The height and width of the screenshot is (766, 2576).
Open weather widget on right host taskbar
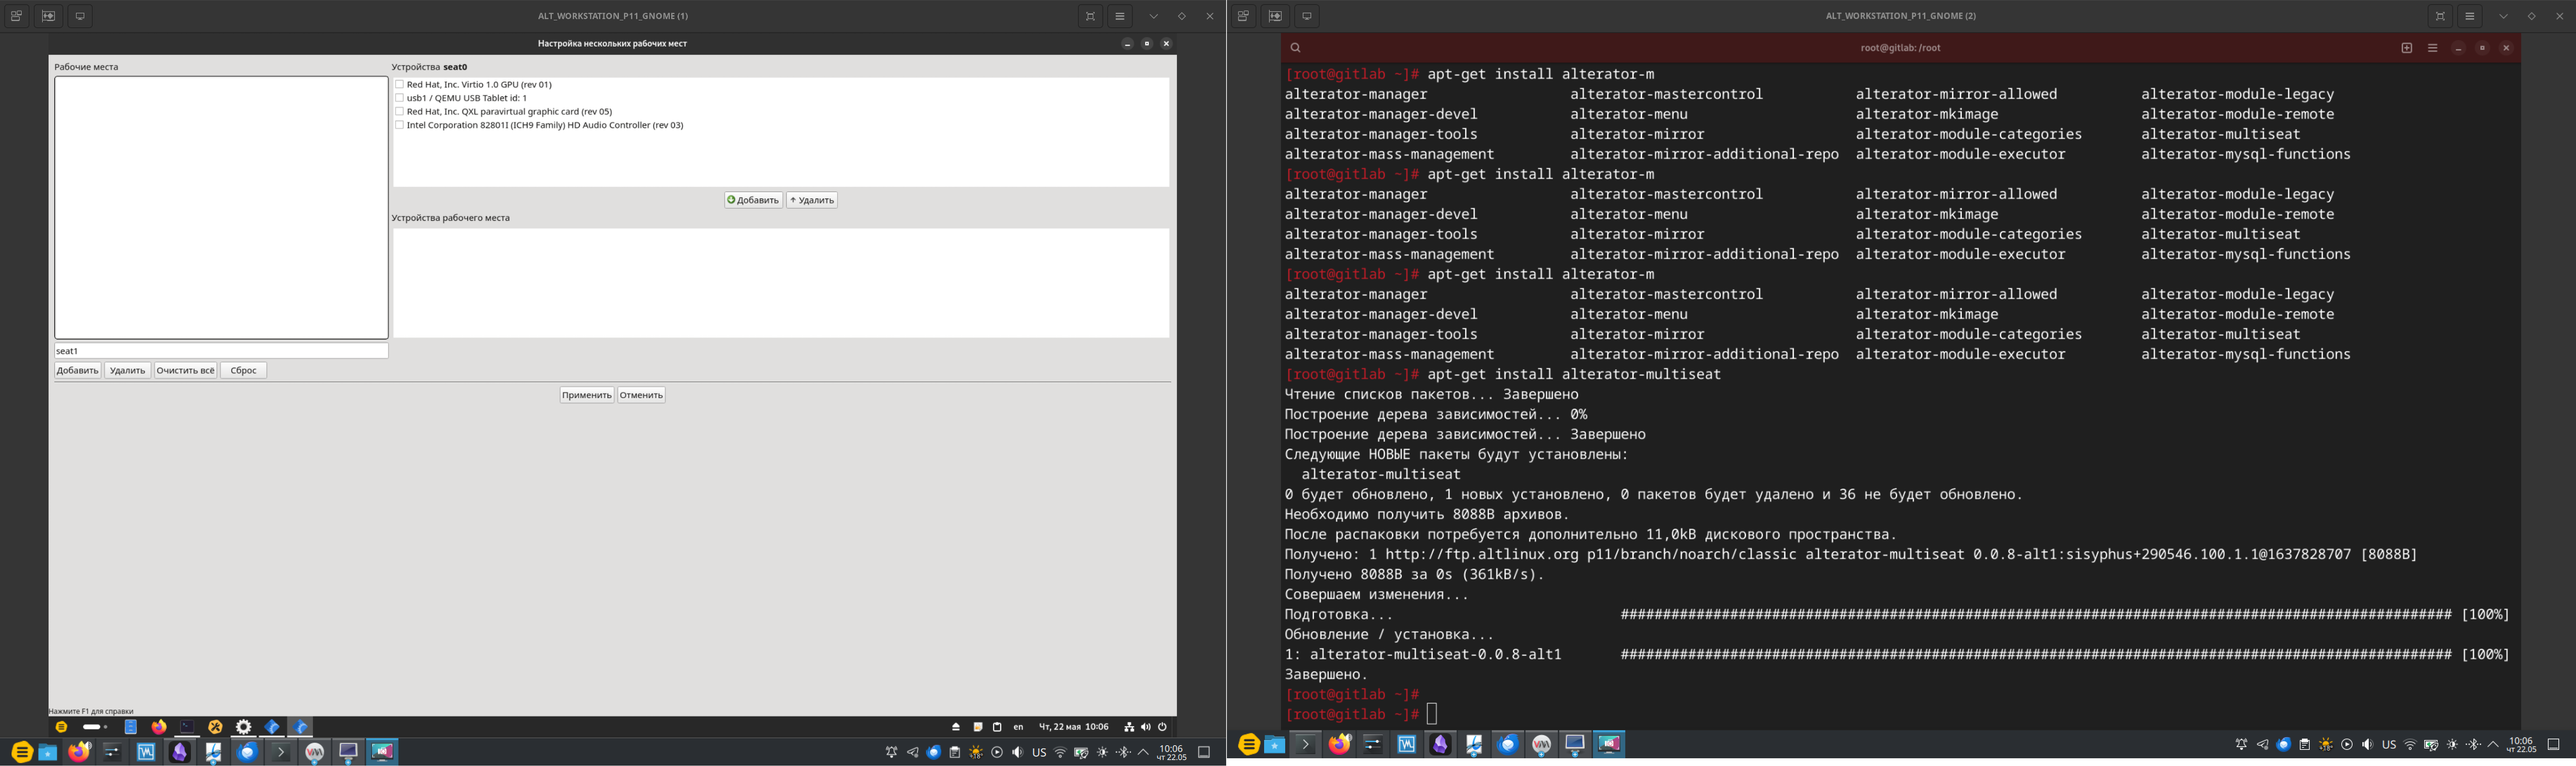click(2326, 744)
